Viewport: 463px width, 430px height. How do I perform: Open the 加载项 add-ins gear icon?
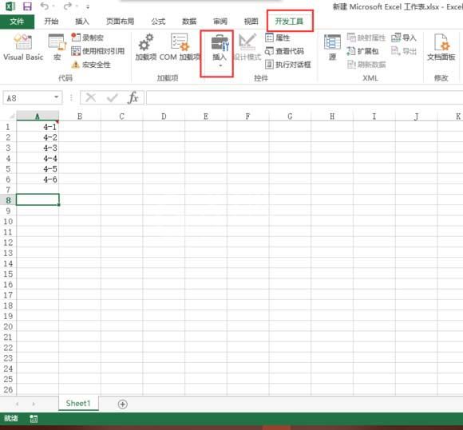pyautogui.click(x=145, y=47)
